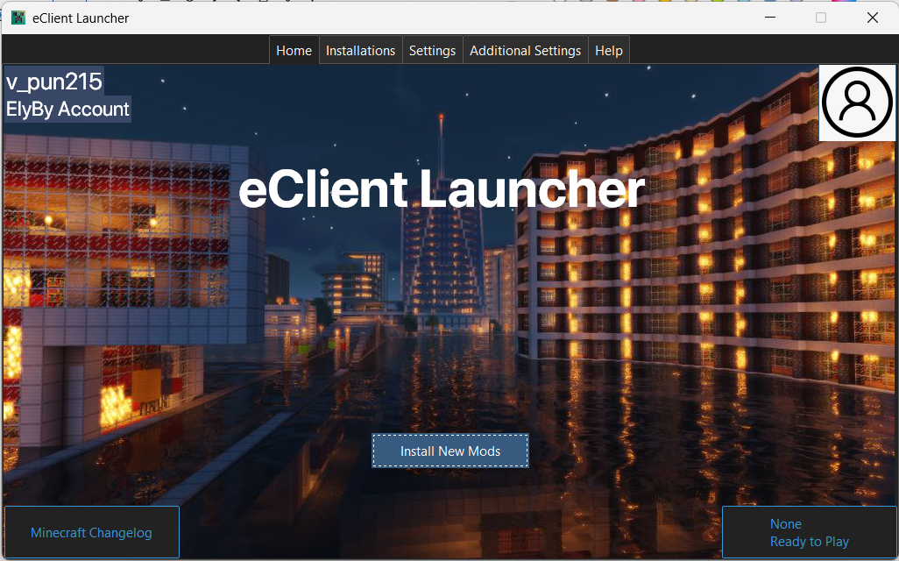Maximize the launcher window

pyautogui.click(x=821, y=17)
